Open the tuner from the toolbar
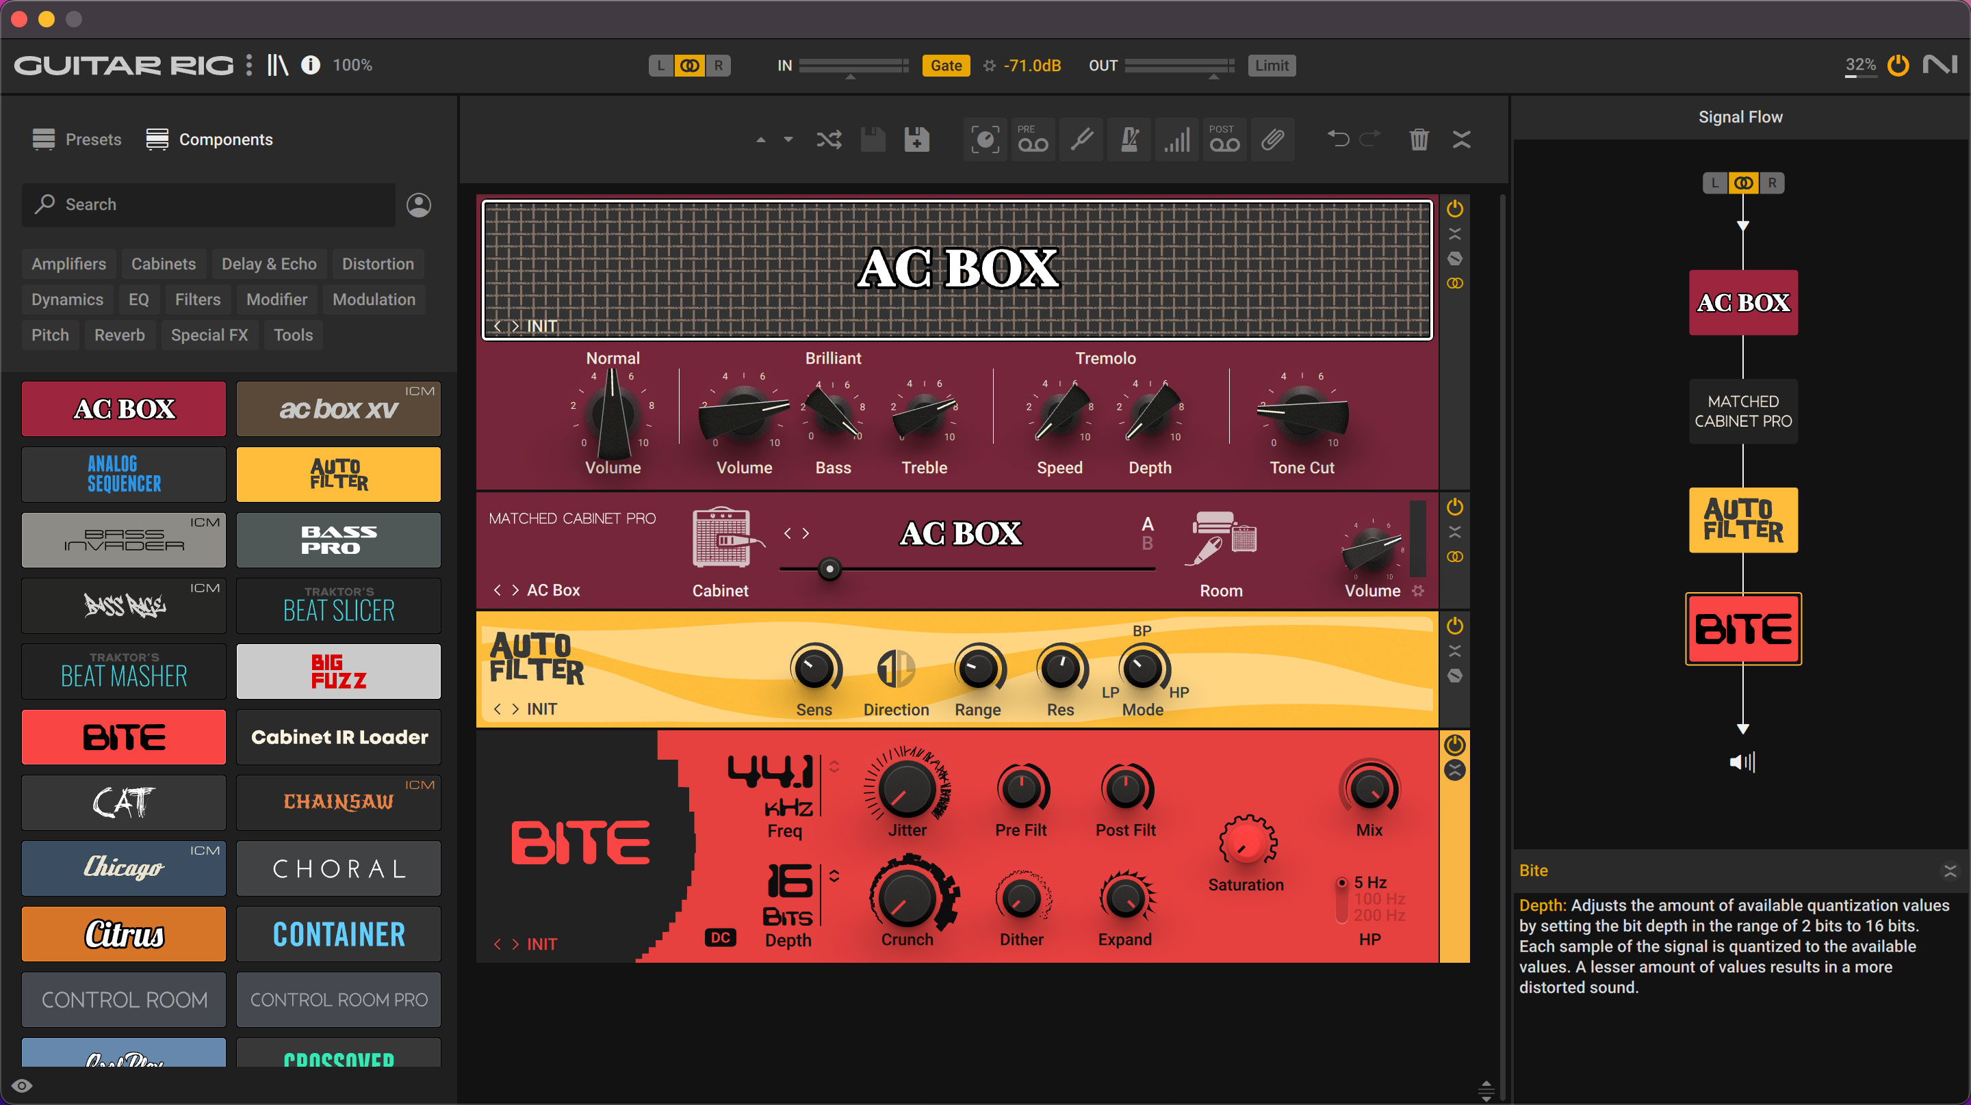Screen dimensions: 1971x1105 coord(1081,139)
